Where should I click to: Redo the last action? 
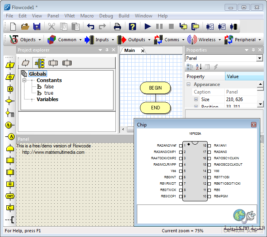point(102,27)
